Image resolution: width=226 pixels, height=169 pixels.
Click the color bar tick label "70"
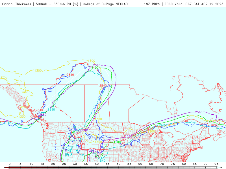[162, 164]
